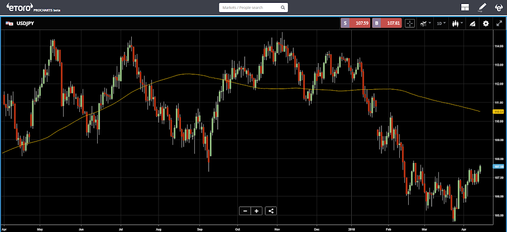The width and height of the screenshot is (507, 232).
Task: Open the eToro bull-head icon menu
Action: click(x=499, y=7)
